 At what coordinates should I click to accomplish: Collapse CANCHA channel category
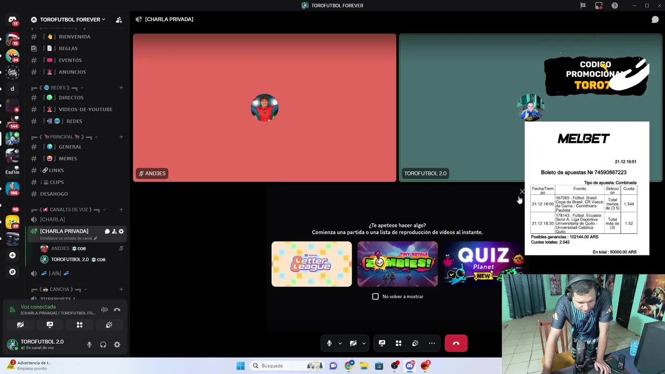click(59, 289)
